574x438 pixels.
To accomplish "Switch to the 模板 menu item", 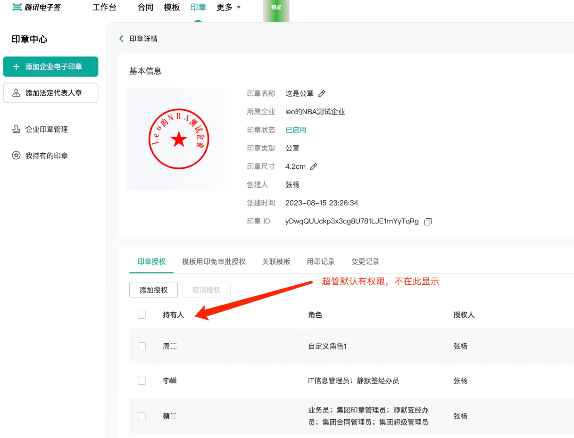I will pos(172,7).
